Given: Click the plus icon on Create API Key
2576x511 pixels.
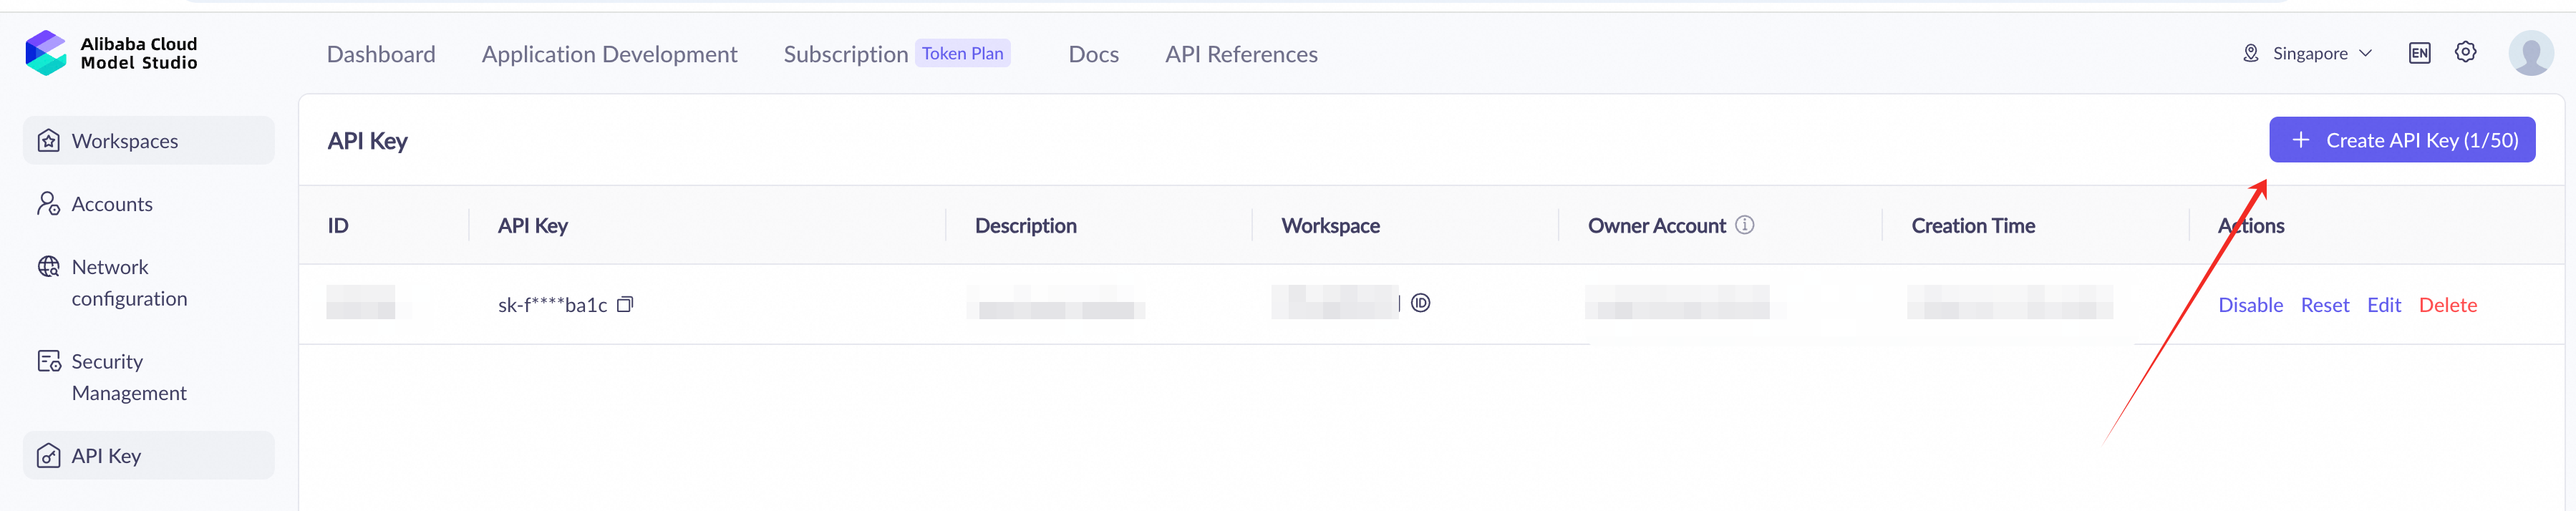Looking at the screenshot, I should point(2300,140).
